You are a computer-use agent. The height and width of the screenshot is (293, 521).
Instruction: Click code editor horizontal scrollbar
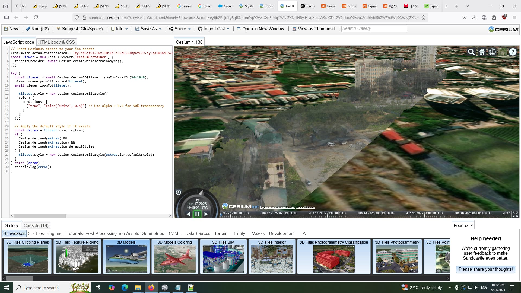40,216
